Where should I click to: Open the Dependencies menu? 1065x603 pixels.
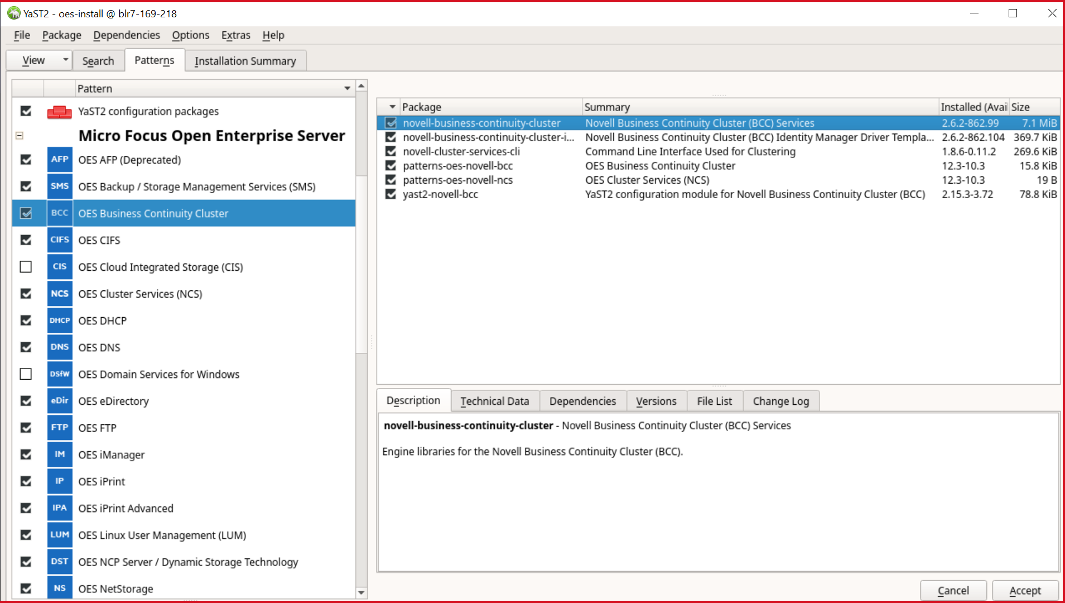127,35
